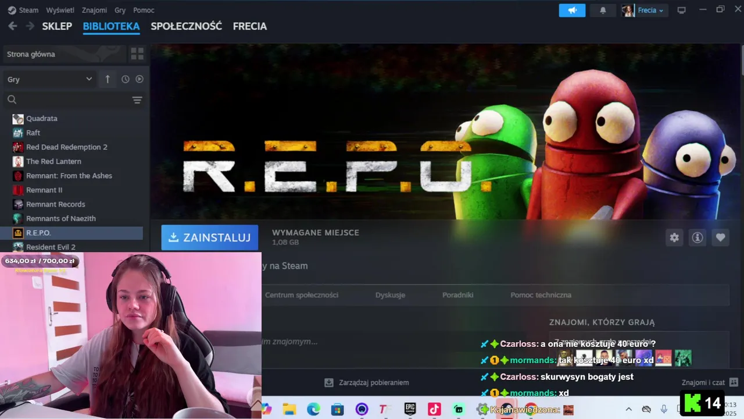This screenshot has height=419, width=744.
Task: Open Epic Games Launcher from taskbar
Action: (410, 409)
